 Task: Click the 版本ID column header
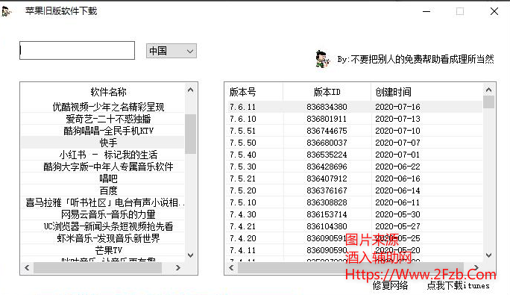[327, 92]
